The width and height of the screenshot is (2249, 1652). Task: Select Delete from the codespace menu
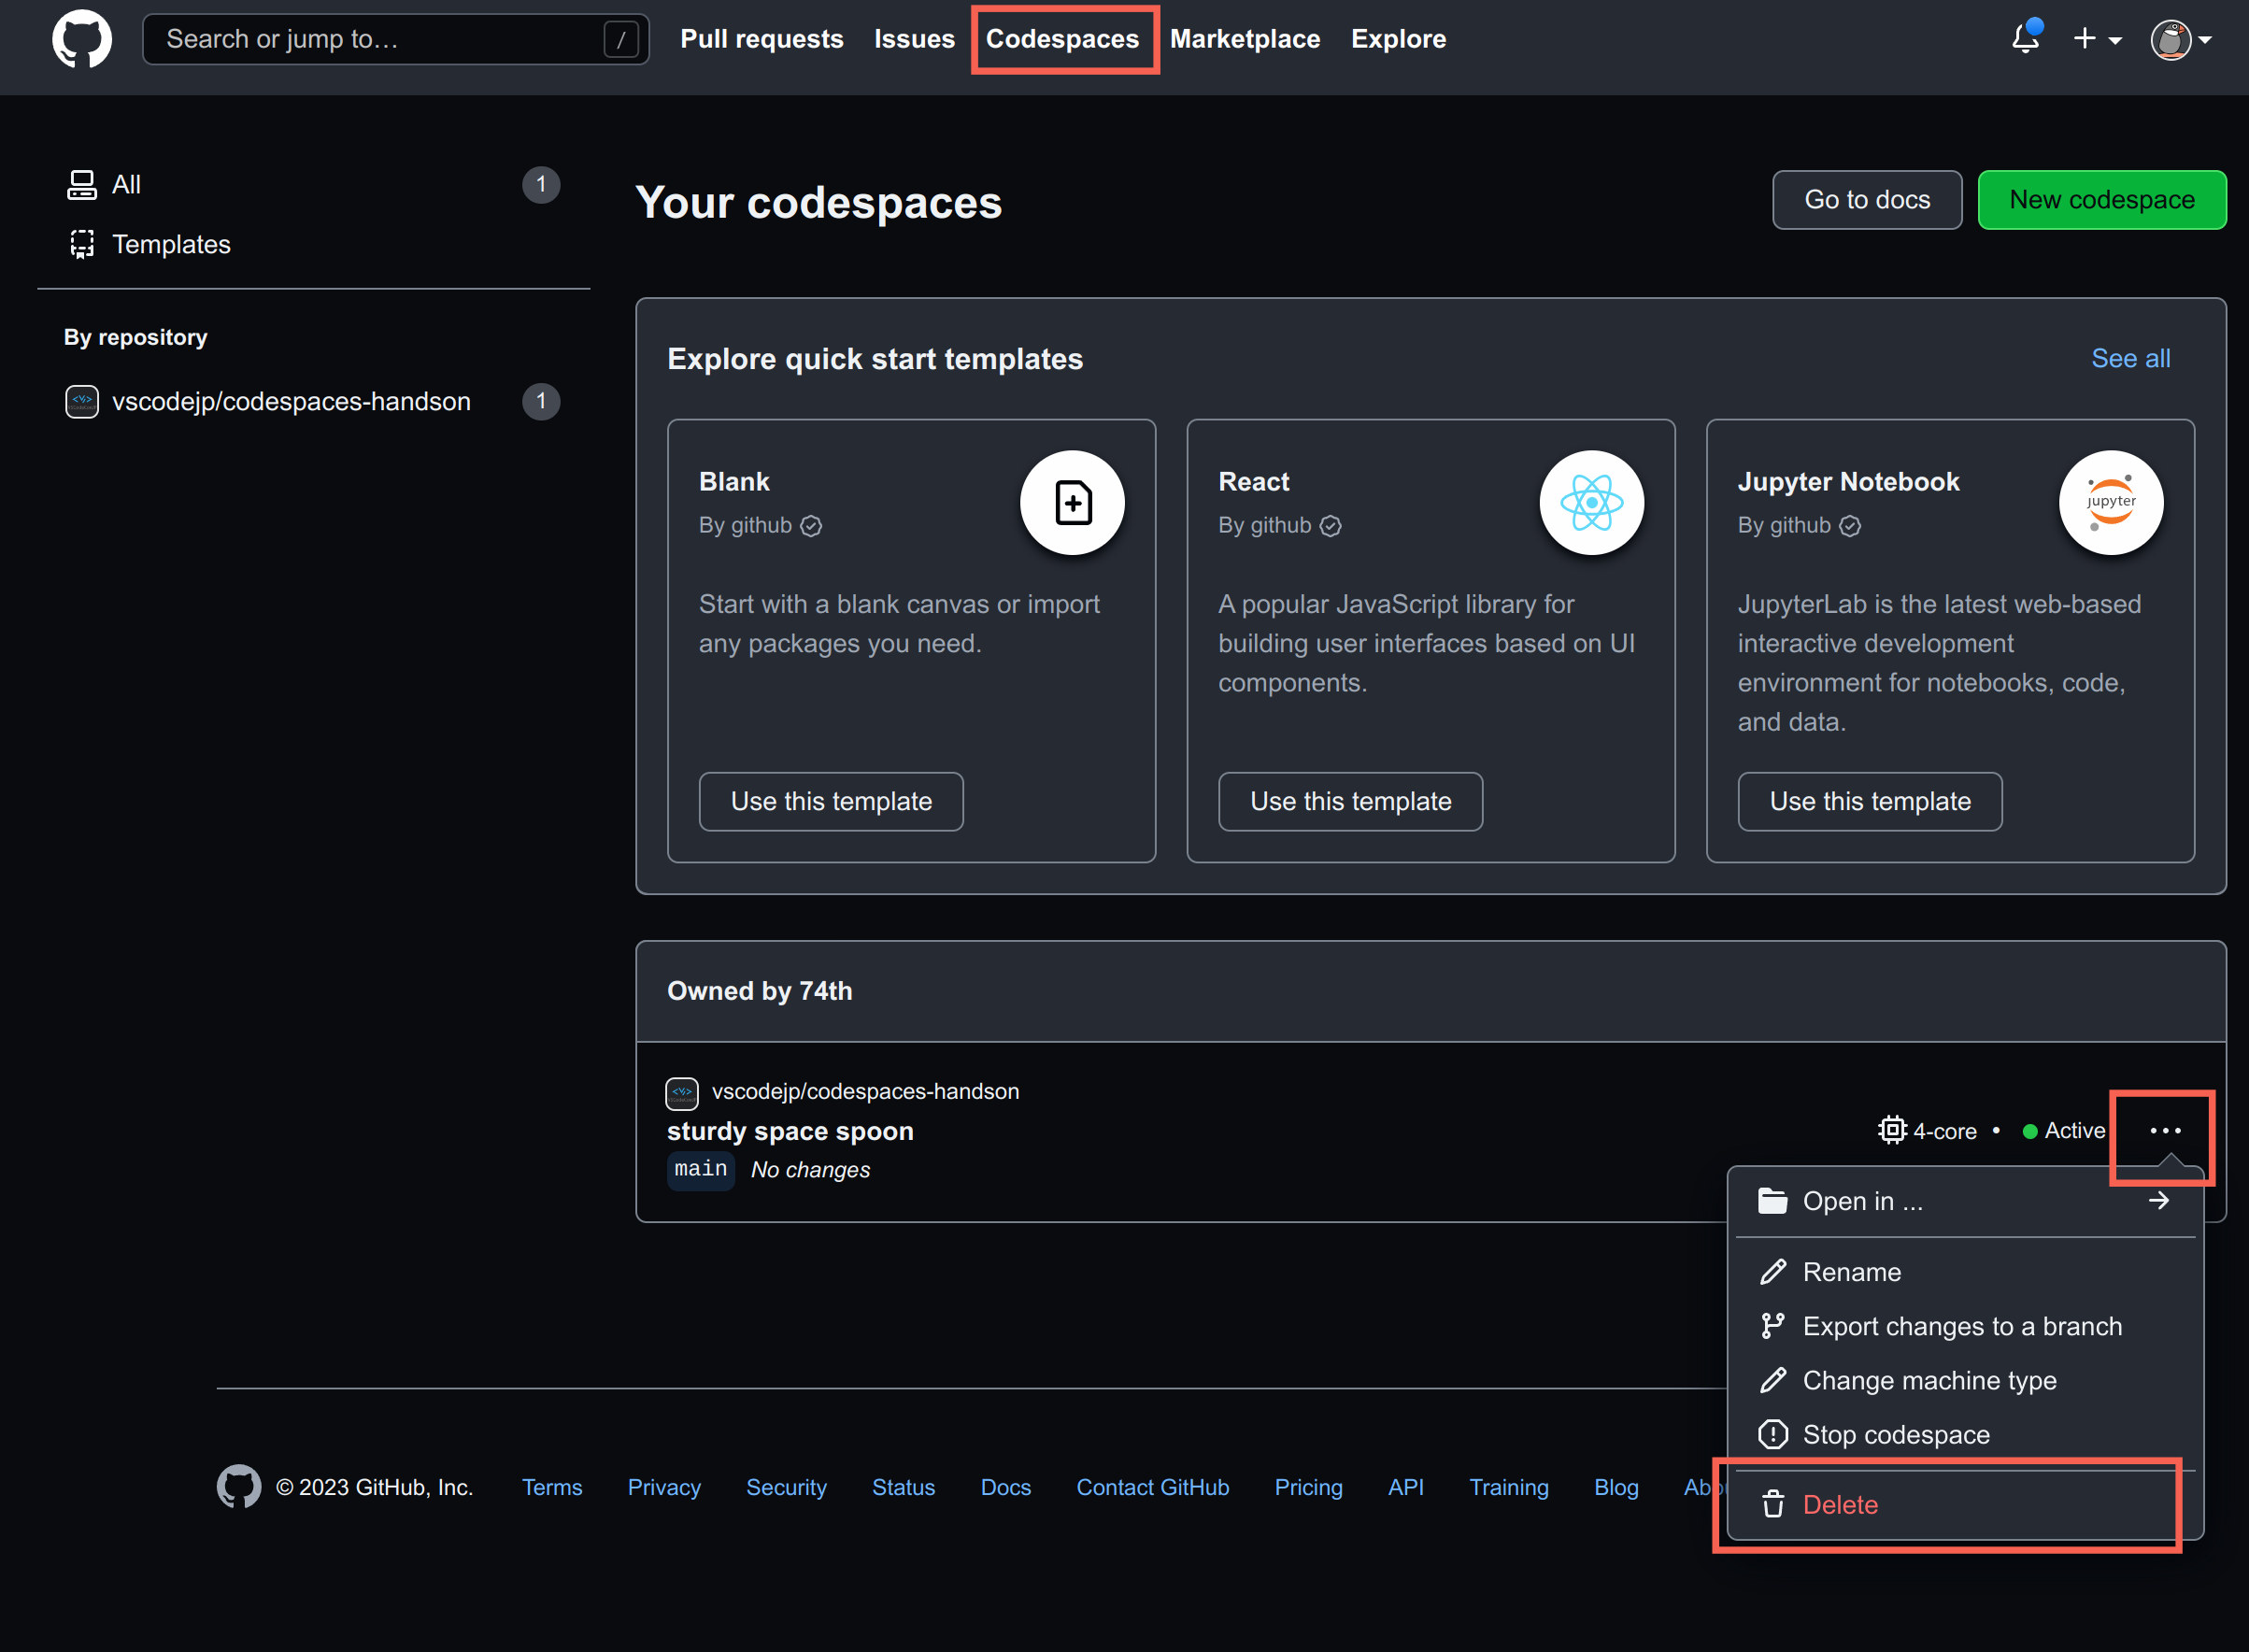coord(1840,1504)
